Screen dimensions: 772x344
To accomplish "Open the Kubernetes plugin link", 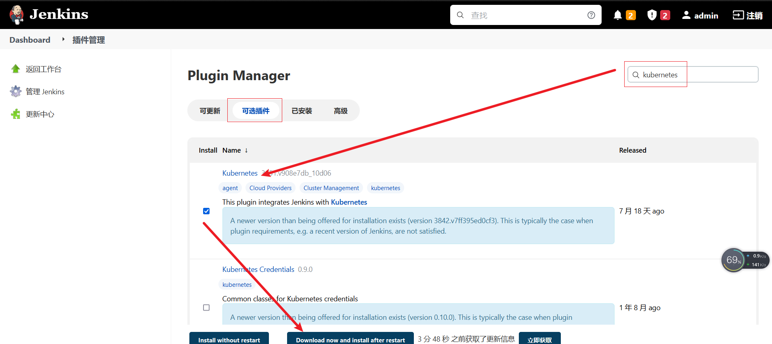I will tap(240, 173).
